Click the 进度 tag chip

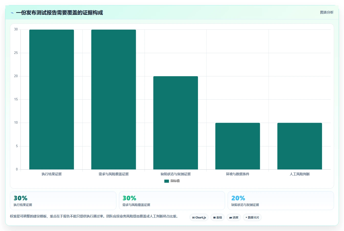[234, 217]
